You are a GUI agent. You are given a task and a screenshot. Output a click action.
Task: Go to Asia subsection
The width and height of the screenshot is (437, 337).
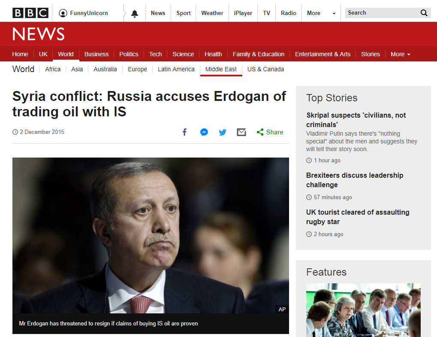(x=77, y=69)
